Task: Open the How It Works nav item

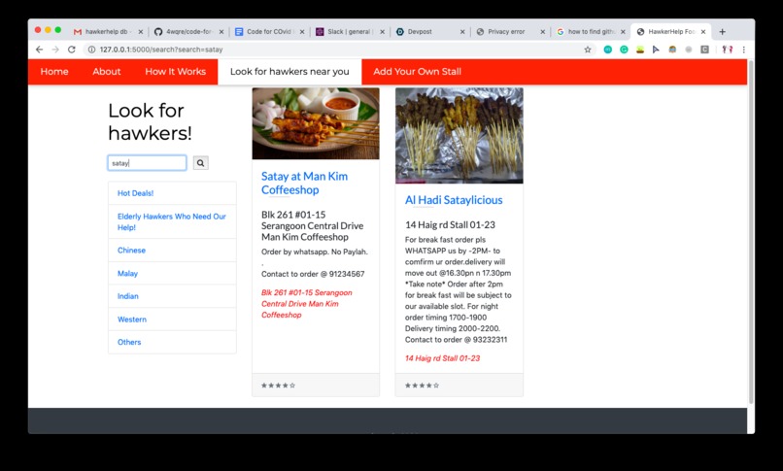Action: pos(175,71)
